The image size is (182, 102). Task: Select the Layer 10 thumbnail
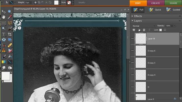[141, 39]
